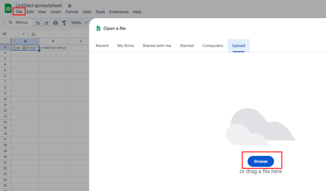Open the 100% zoom dropdown
The width and height of the screenshot is (326, 191).
[79, 23]
